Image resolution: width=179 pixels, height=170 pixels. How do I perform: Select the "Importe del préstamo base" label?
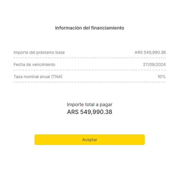tap(39, 52)
